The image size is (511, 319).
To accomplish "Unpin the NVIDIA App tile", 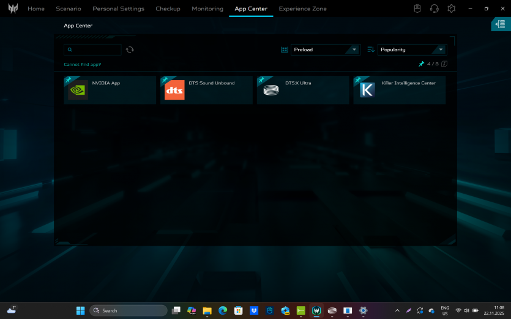I will (x=68, y=80).
